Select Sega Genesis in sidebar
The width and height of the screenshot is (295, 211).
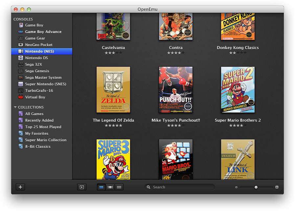coord(42,71)
